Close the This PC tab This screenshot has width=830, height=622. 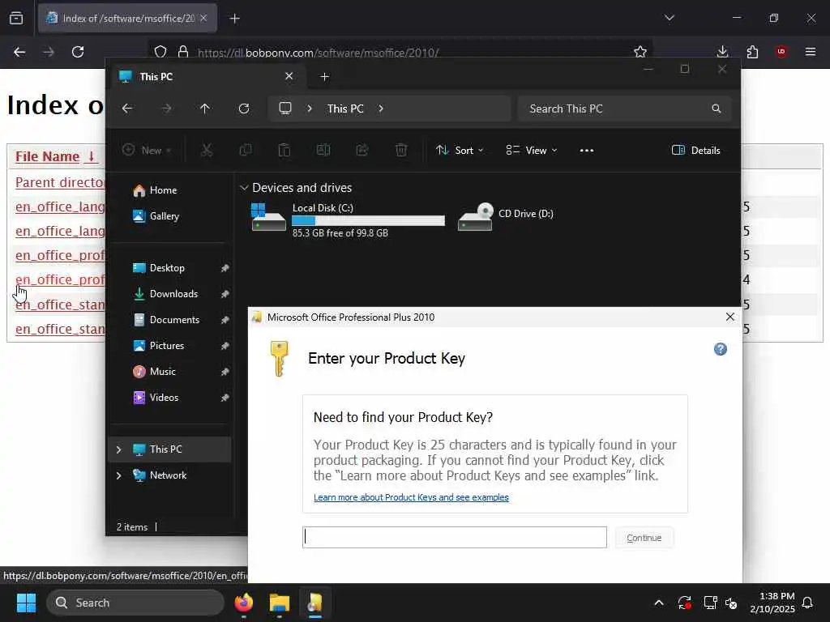pyautogui.click(x=289, y=76)
